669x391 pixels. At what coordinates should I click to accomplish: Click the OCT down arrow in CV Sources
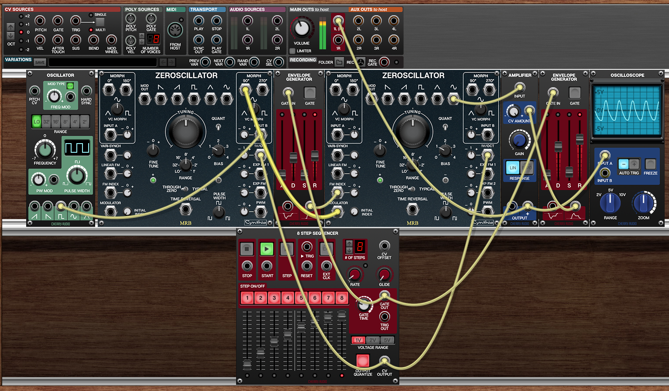11,35
